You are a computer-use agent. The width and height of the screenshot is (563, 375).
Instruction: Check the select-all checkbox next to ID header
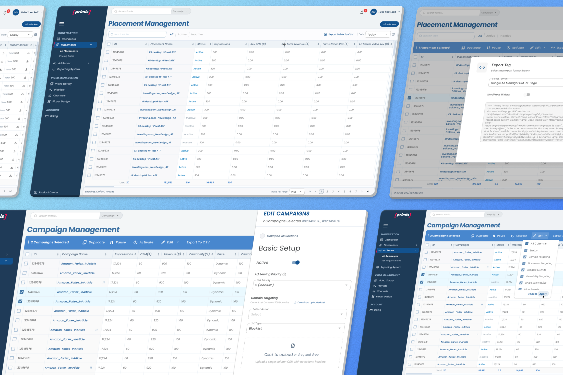(109, 44)
